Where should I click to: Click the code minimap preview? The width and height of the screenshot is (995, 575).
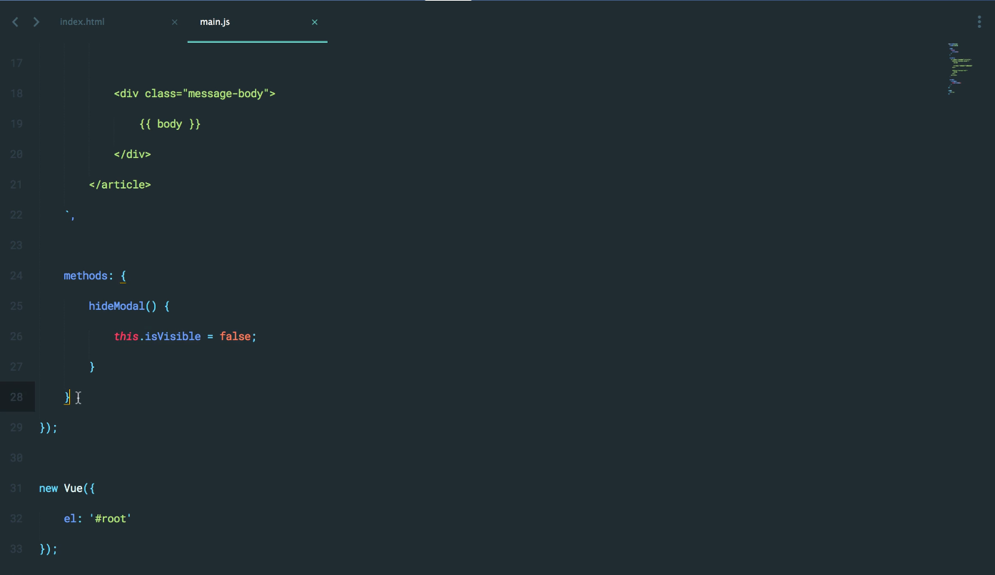(956, 69)
